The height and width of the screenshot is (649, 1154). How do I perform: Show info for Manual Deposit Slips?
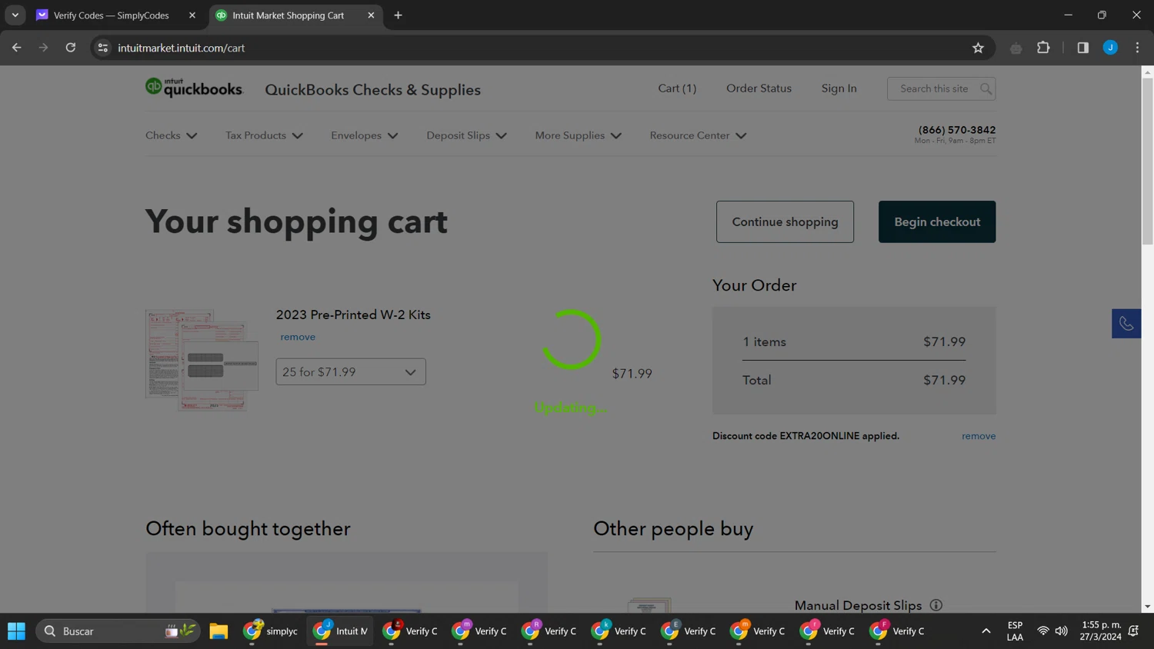pyautogui.click(x=936, y=605)
